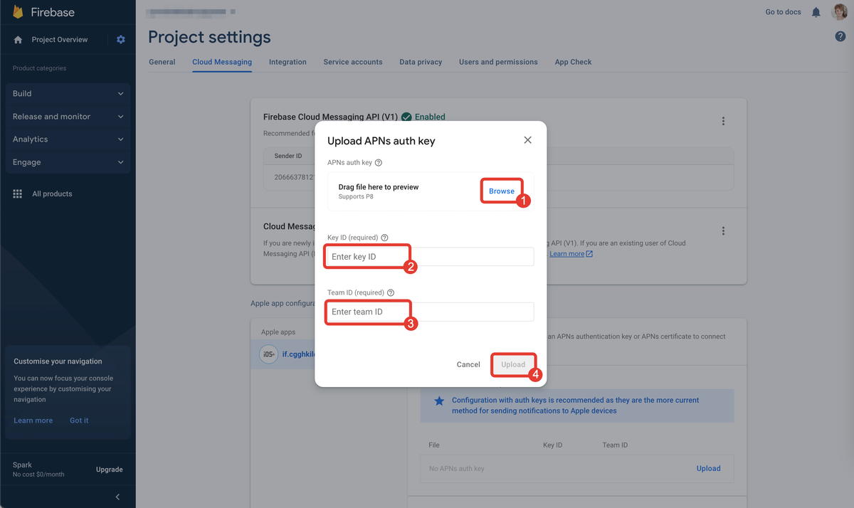Click Upload link in the APNs auth key table
Viewport: 854px width, 508px height.
click(708, 468)
